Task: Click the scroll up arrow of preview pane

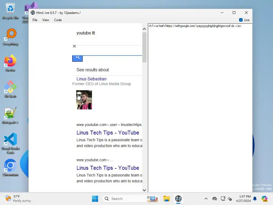Action: point(144,29)
